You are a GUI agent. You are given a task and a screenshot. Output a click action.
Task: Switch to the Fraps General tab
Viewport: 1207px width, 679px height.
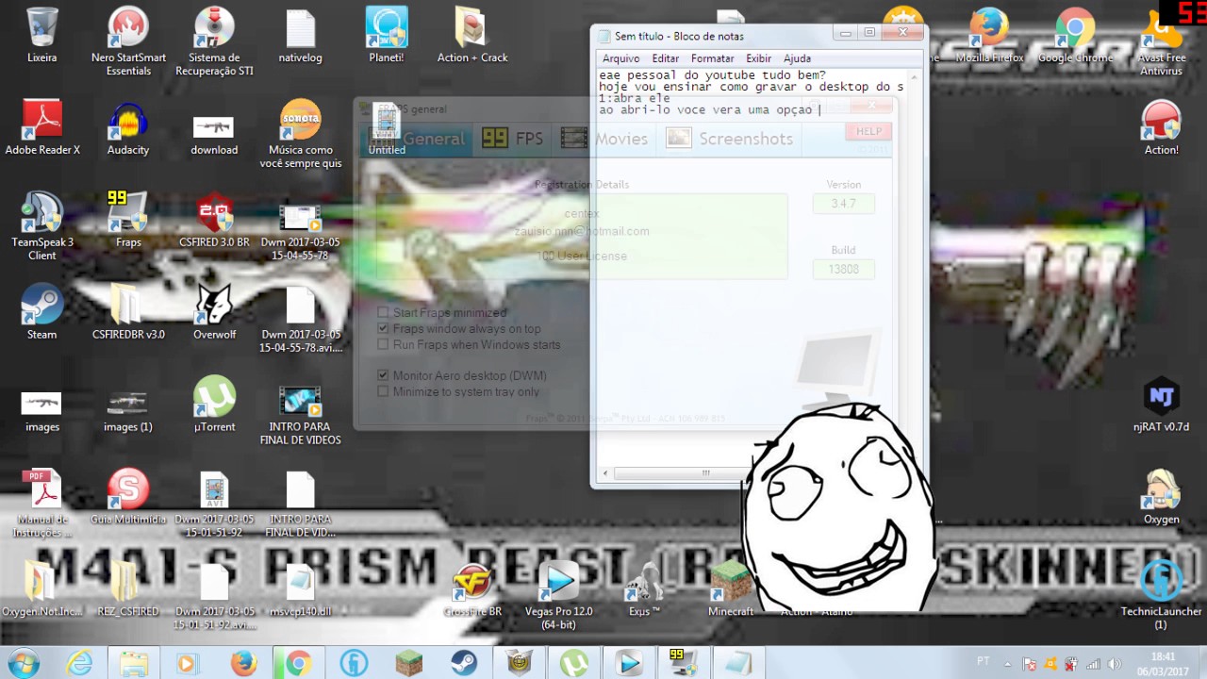click(417, 139)
